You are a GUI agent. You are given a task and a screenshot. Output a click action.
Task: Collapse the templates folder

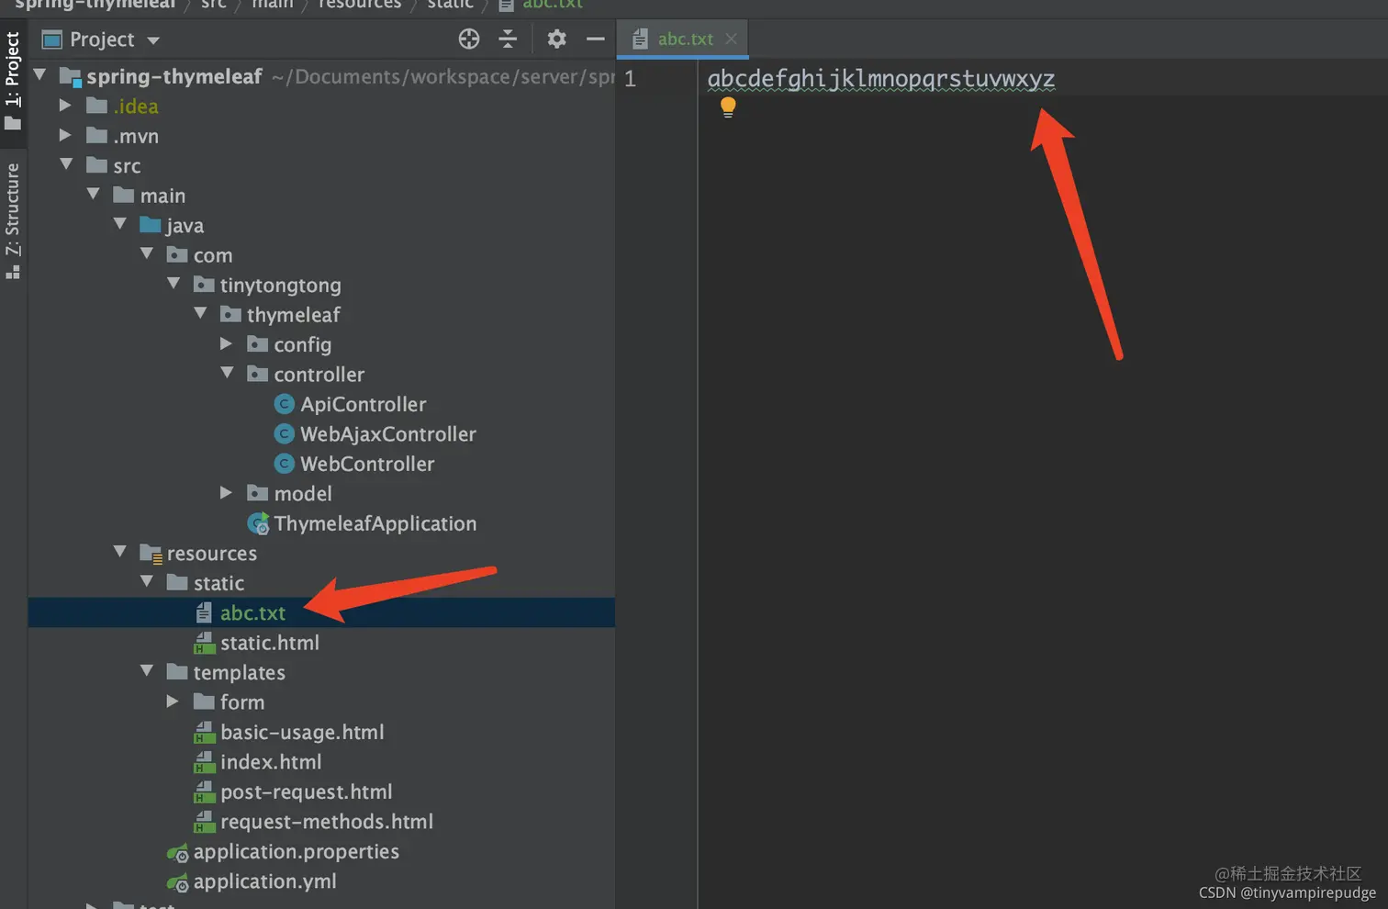coord(147,671)
